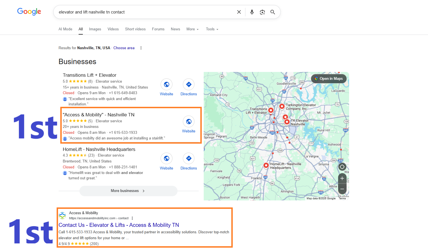Screen dimensions: 428x251
Task: Click Transitions review count (8)
Action: click(x=90, y=82)
